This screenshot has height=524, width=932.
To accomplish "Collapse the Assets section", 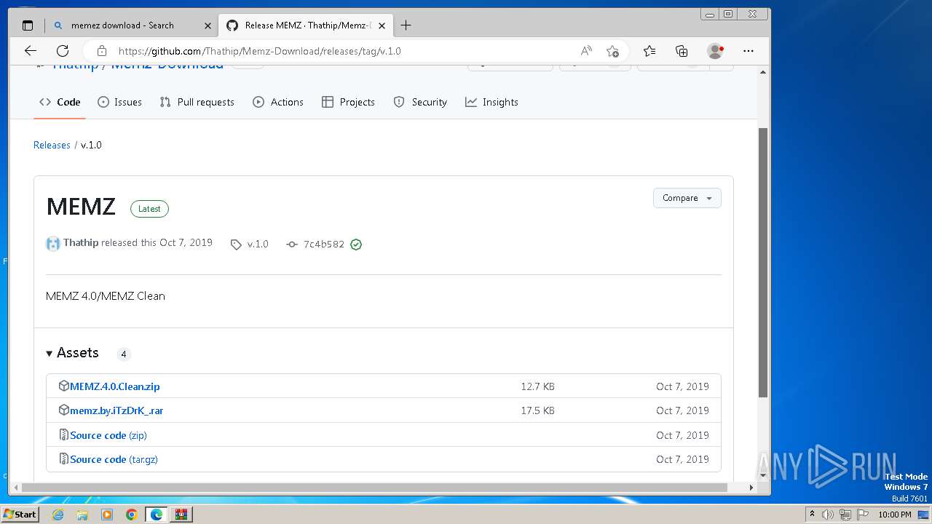I will pos(72,353).
